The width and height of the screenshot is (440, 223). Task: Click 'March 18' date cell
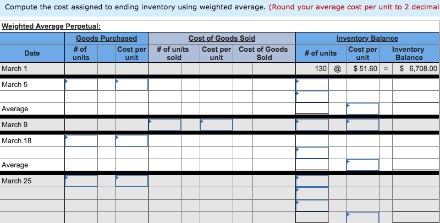32,141
